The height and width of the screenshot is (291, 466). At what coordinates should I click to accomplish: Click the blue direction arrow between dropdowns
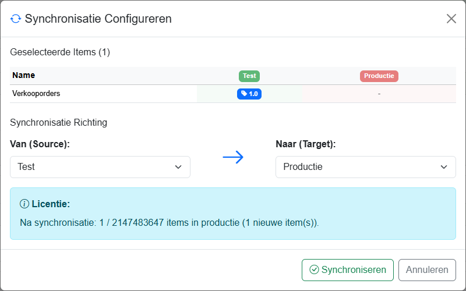(x=233, y=157)
